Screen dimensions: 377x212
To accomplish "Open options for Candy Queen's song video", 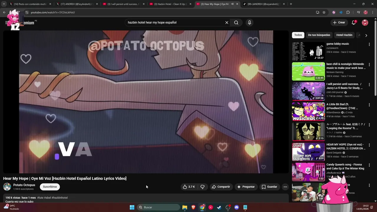I will coord(369,165).
